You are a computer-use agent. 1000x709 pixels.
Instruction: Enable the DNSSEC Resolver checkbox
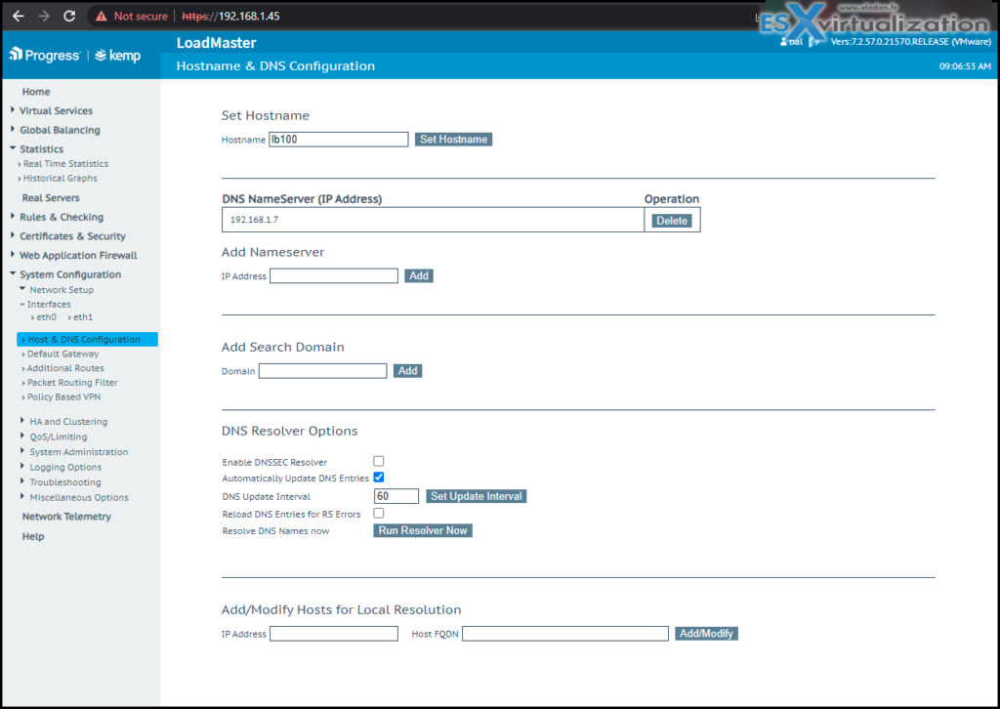[379, 461]
